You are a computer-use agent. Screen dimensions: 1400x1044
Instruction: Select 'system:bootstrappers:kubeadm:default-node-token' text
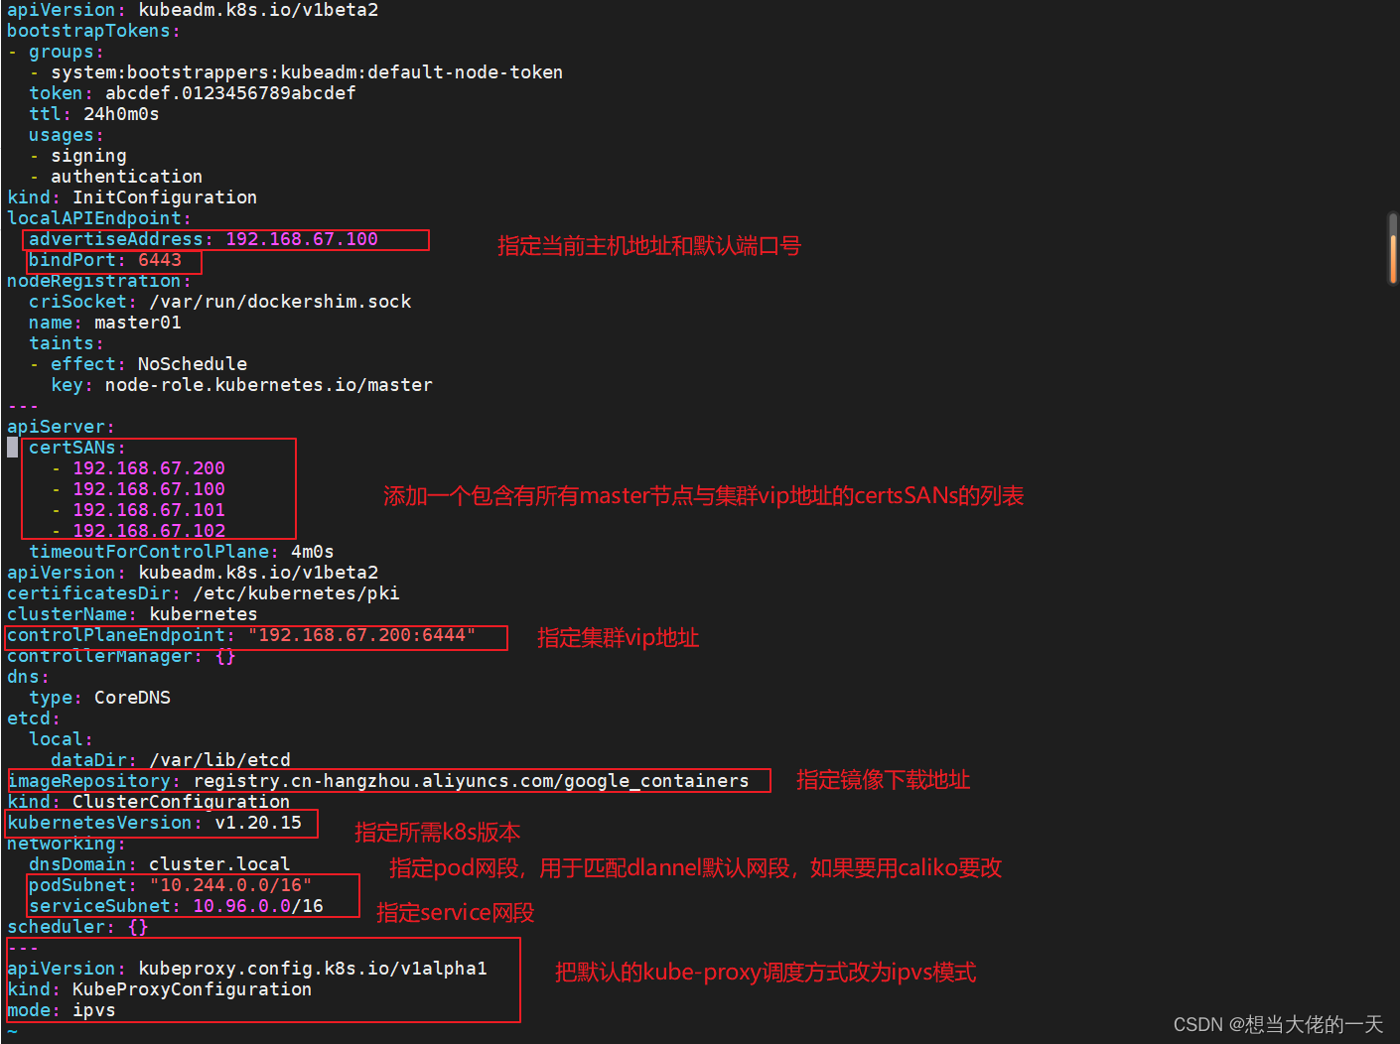click(x=307, y=72)
